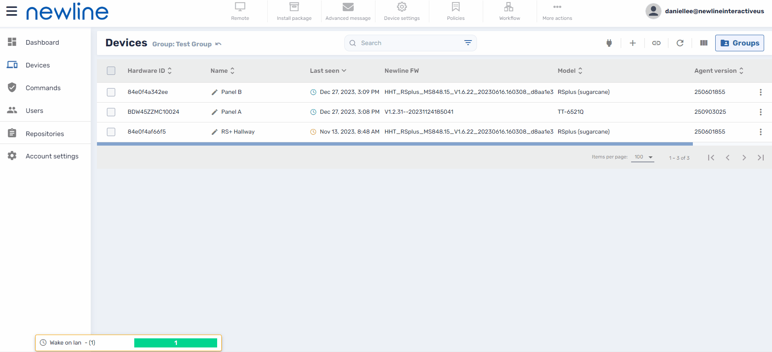Toggle the select-all header checkbox
Viewport: 772px width, 352px height.
111,71
